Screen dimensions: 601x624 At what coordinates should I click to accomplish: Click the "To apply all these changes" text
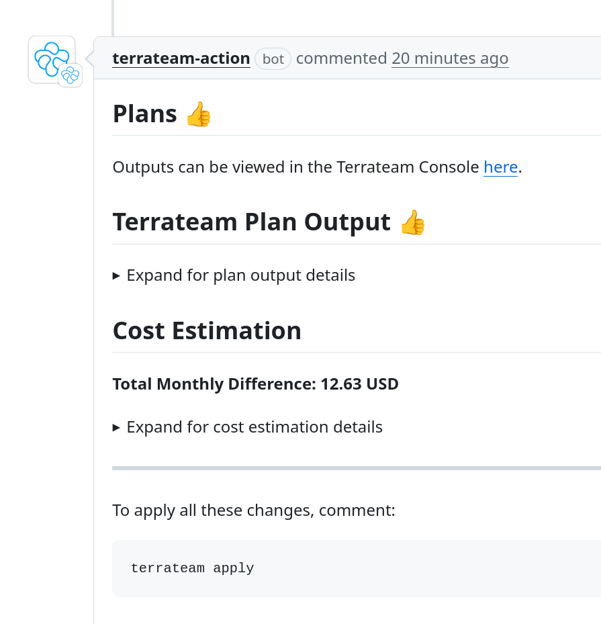254,510
